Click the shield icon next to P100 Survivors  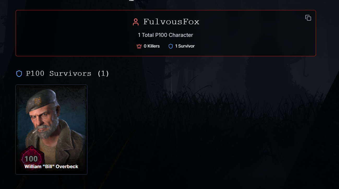pyautogui.click(x=19, y=74)
